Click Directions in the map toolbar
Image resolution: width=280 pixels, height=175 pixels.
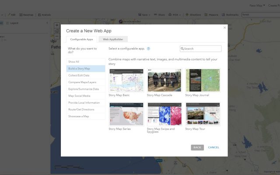click(x=193, y=15)
